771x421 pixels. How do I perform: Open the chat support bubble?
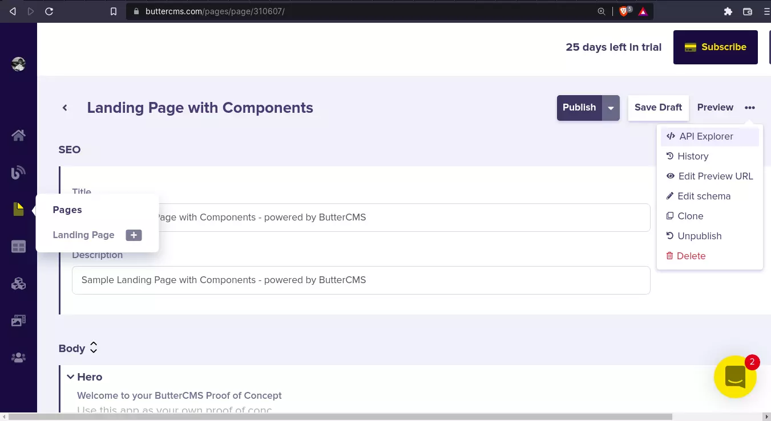735,377
